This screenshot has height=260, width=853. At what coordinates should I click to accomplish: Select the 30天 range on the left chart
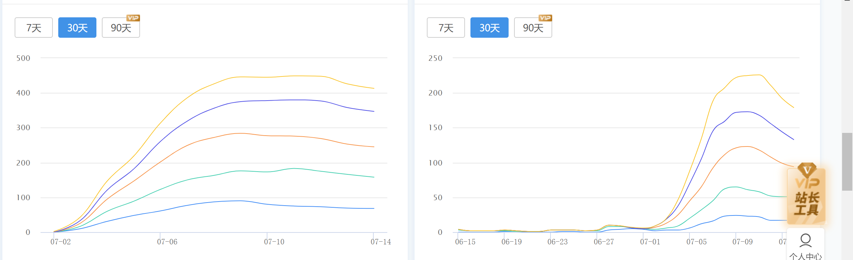(77, 28)
